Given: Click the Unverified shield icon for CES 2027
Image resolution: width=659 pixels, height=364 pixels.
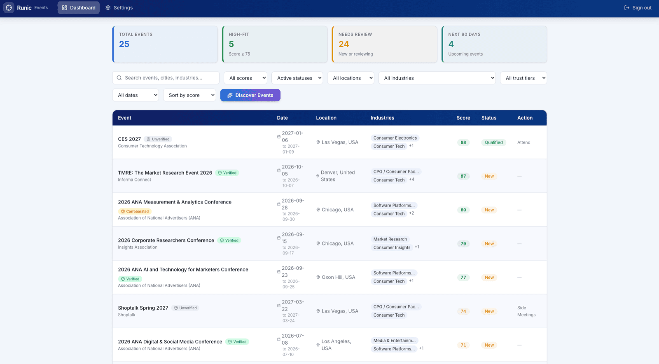Looking at the screenshot, I should [x=149, y=139].
